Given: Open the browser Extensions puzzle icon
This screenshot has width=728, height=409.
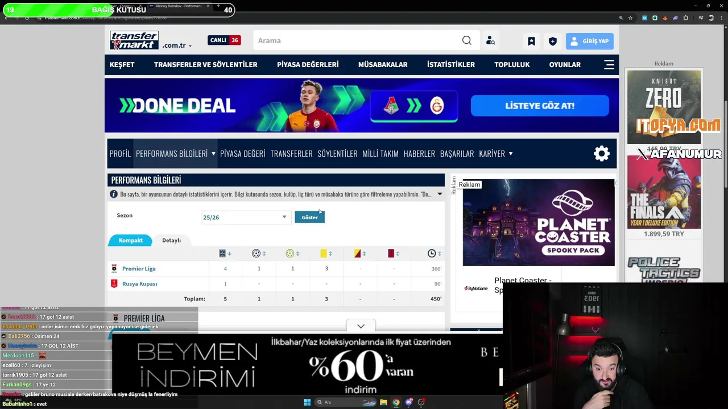Looking at the screenshot, I should click(685, 18).
